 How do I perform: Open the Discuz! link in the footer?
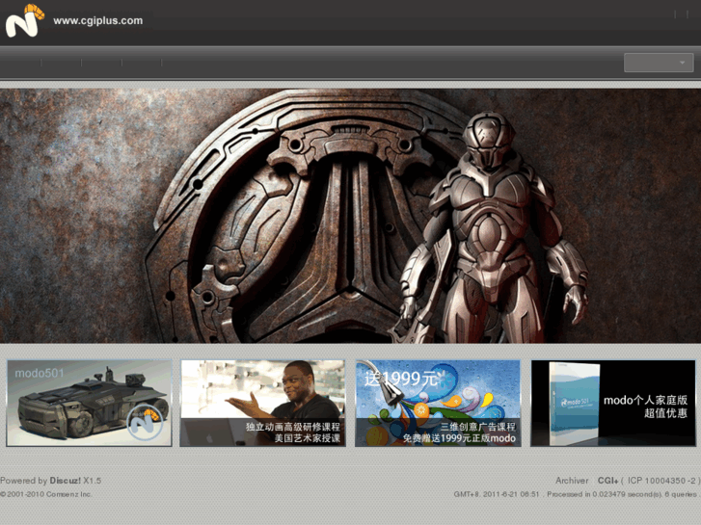click(65, 481)
